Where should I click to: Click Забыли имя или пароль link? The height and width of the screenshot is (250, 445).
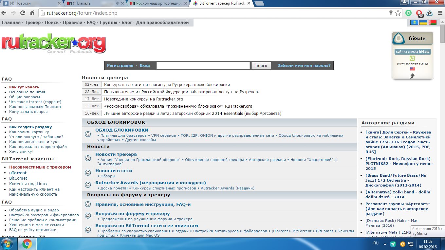tap(304, 65)
